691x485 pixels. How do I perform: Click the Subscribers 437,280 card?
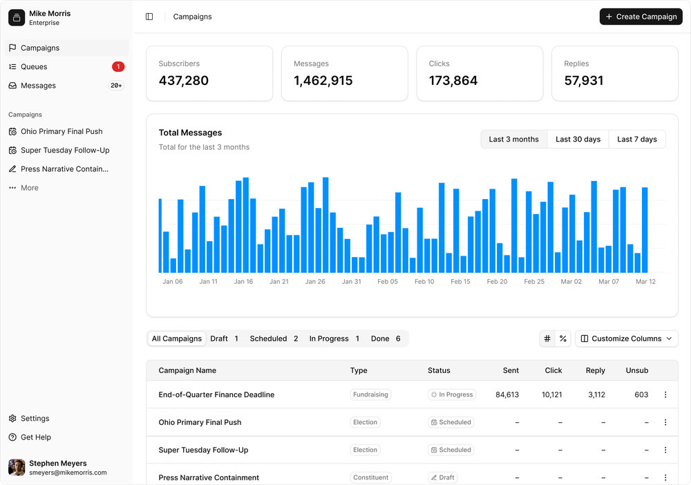[x=209, y=73]
